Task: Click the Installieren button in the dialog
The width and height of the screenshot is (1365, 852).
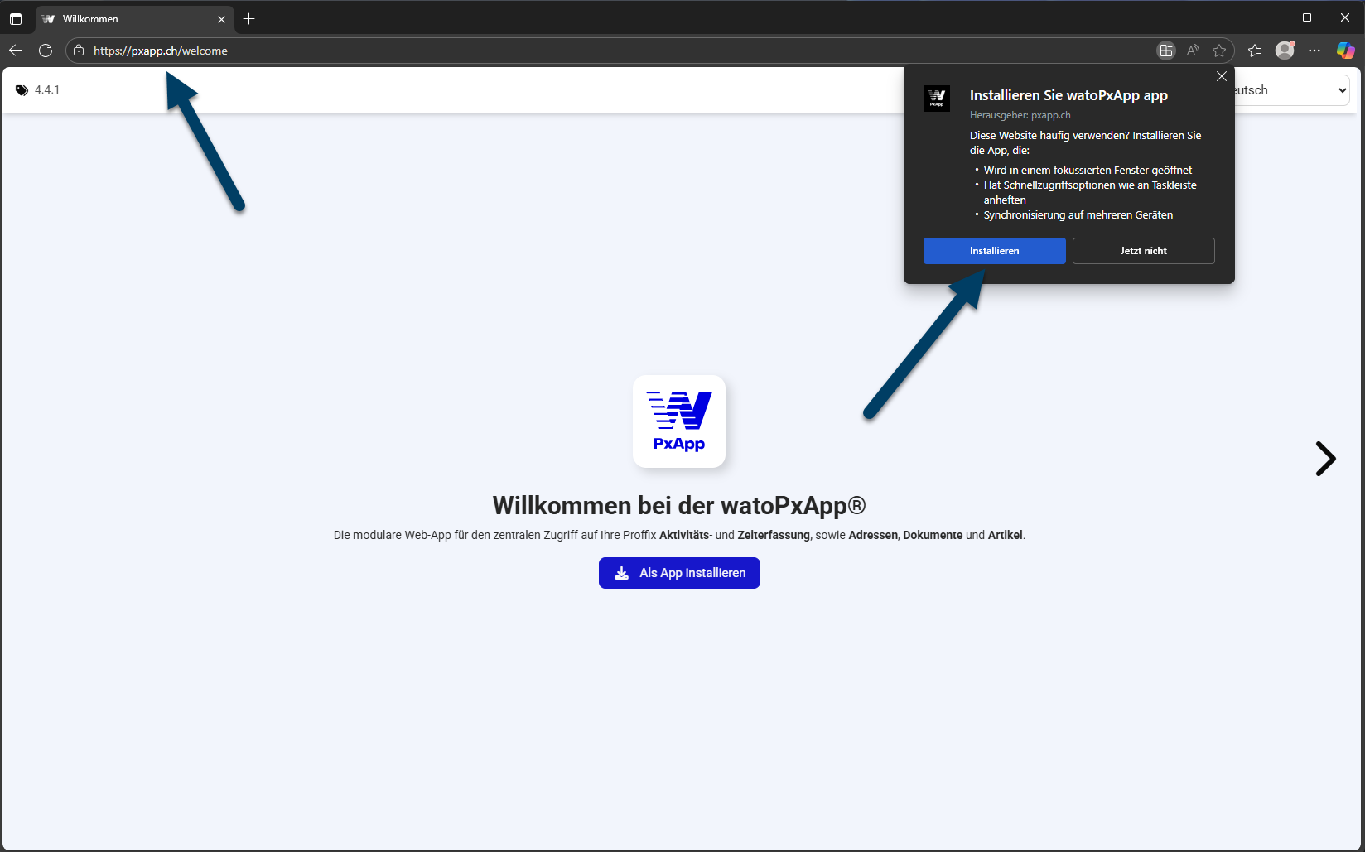Action: click(x=993, y=250)
